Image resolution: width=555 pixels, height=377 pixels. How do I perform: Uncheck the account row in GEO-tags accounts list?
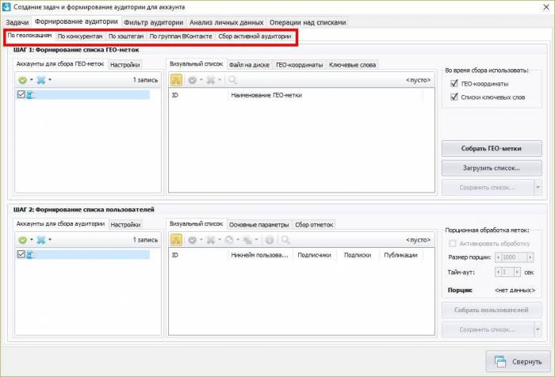point(21,95)
